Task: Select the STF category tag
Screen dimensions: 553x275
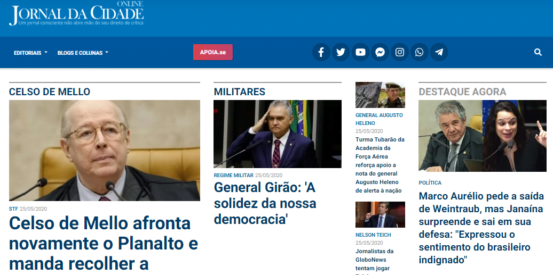Action: pos(13,209)
